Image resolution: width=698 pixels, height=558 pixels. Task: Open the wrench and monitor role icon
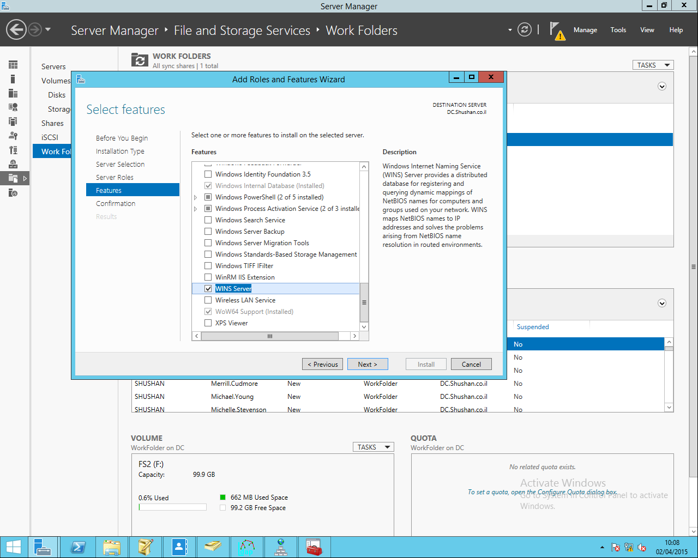(x=13, y=150)
